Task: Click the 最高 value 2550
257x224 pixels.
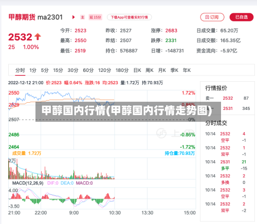Action: 80,41
